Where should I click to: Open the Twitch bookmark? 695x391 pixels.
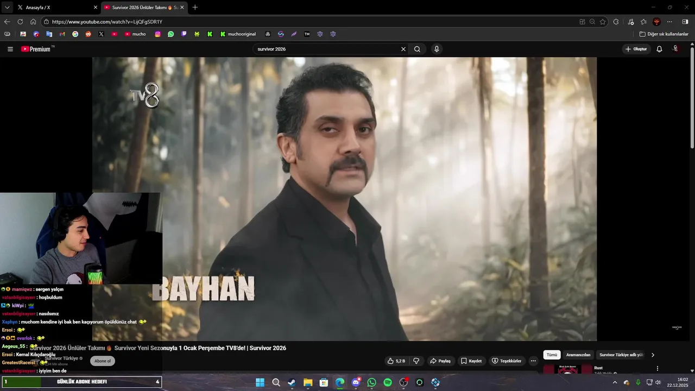click(x=184, y=34)
